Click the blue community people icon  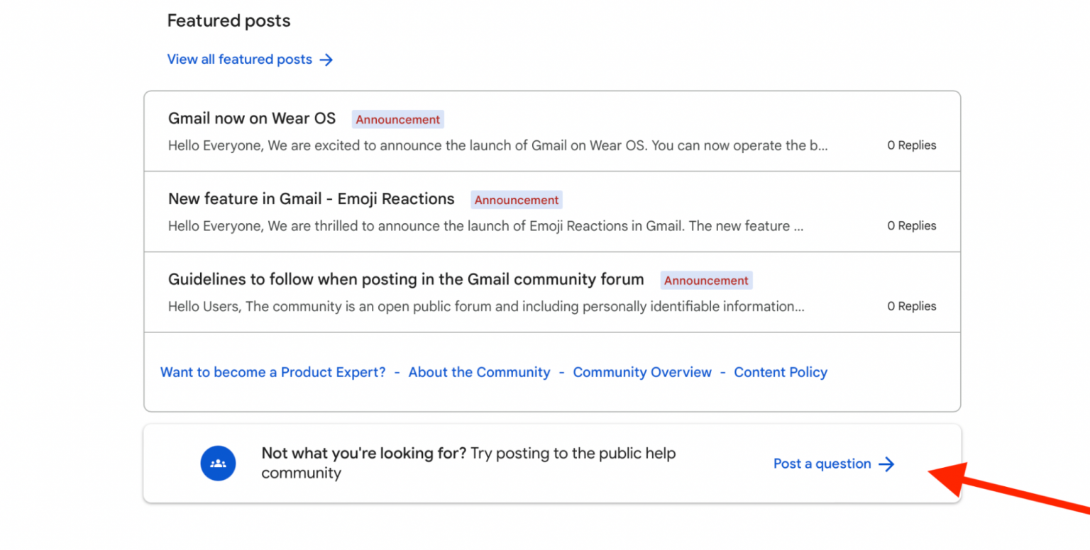click(x=218, y=464)
